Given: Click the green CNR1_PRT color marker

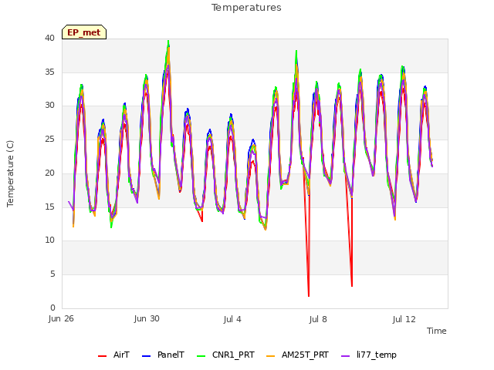Looking at the screenshot, I should tap(201, 356).
